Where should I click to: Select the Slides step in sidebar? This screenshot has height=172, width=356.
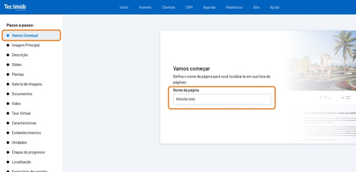17,65
